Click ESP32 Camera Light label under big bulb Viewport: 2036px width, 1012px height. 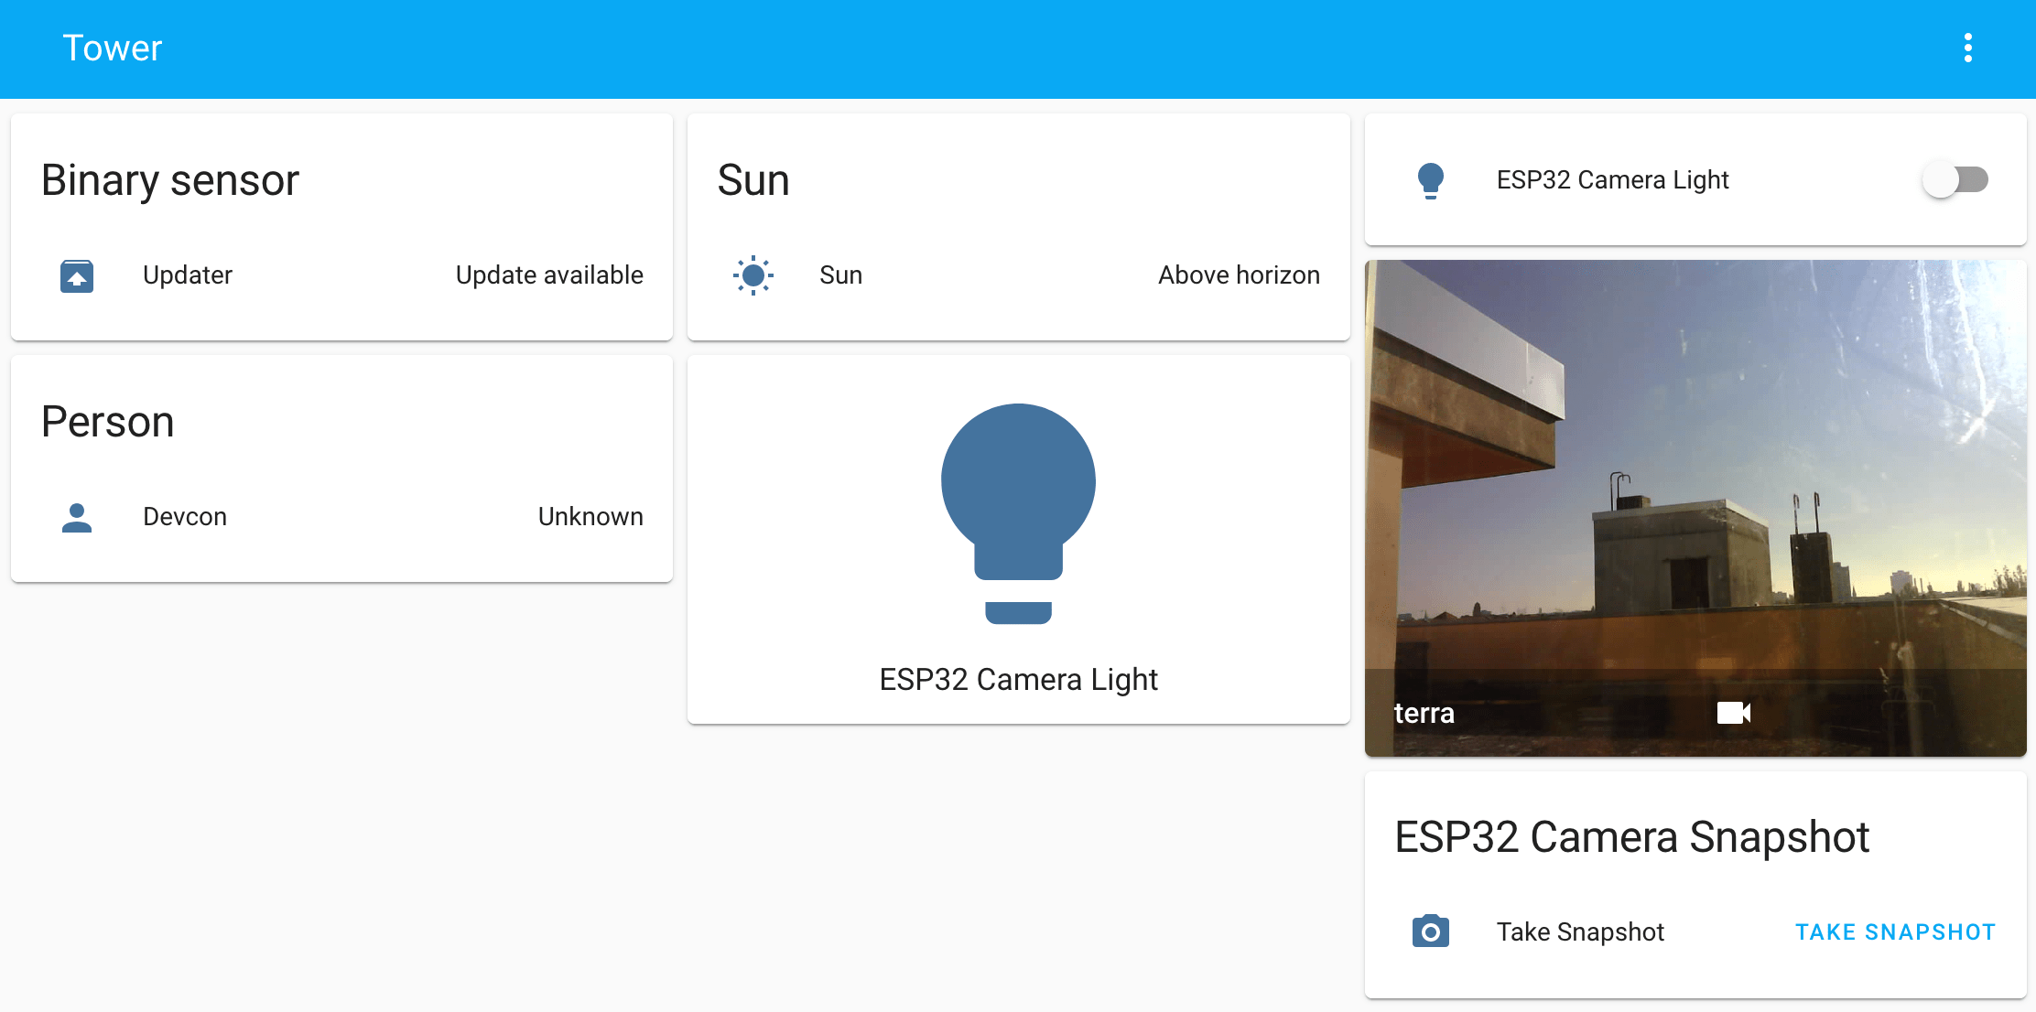(x=1018, y=680)
